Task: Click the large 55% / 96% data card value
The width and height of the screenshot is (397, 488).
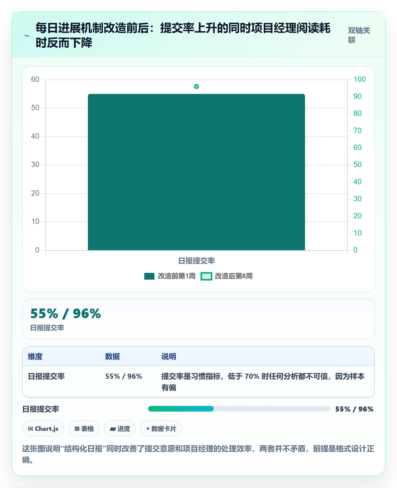Action: [66, 314]
